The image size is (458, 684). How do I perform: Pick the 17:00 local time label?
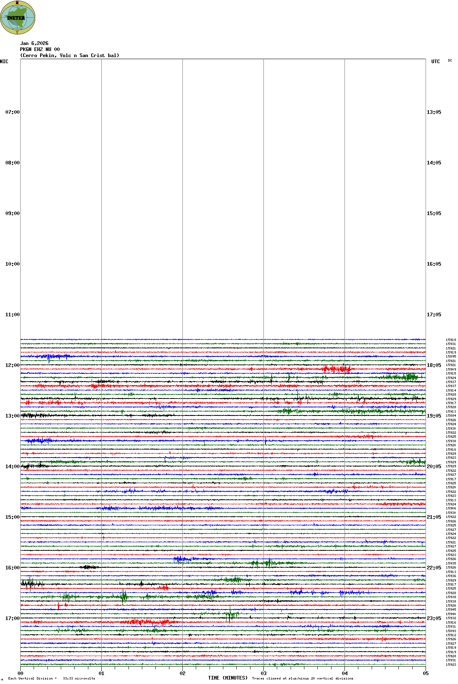point(12,618)
